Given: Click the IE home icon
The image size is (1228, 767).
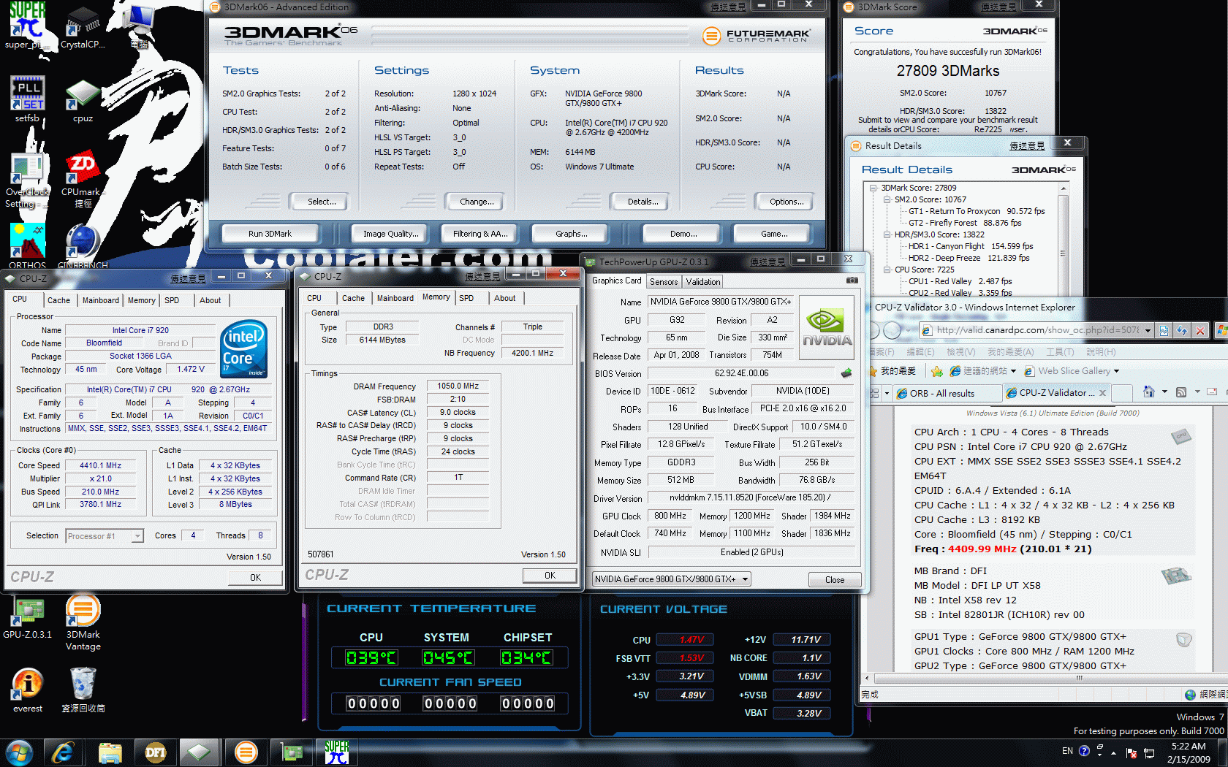Looking at the screenshot, I should tap(1149, 392).
